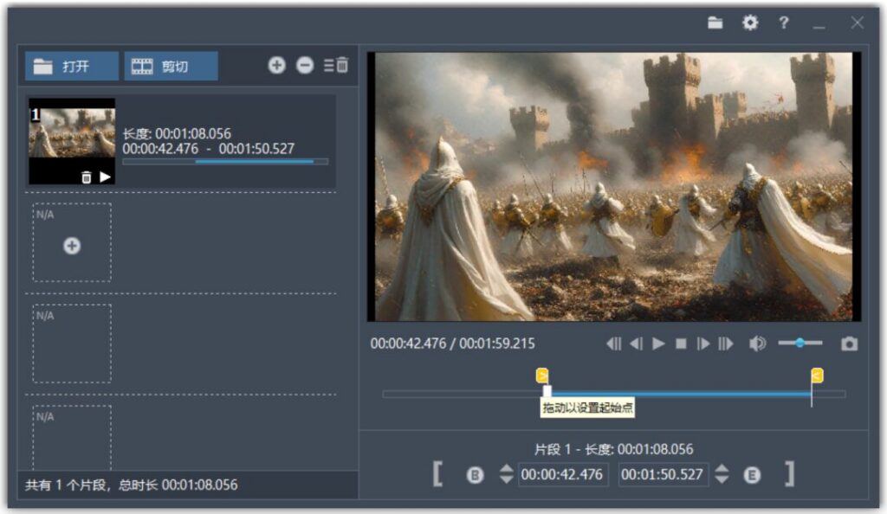Screen dimensions: 887x514
Task: Mute audio with speaker icon
Action: tap(757, 344)
